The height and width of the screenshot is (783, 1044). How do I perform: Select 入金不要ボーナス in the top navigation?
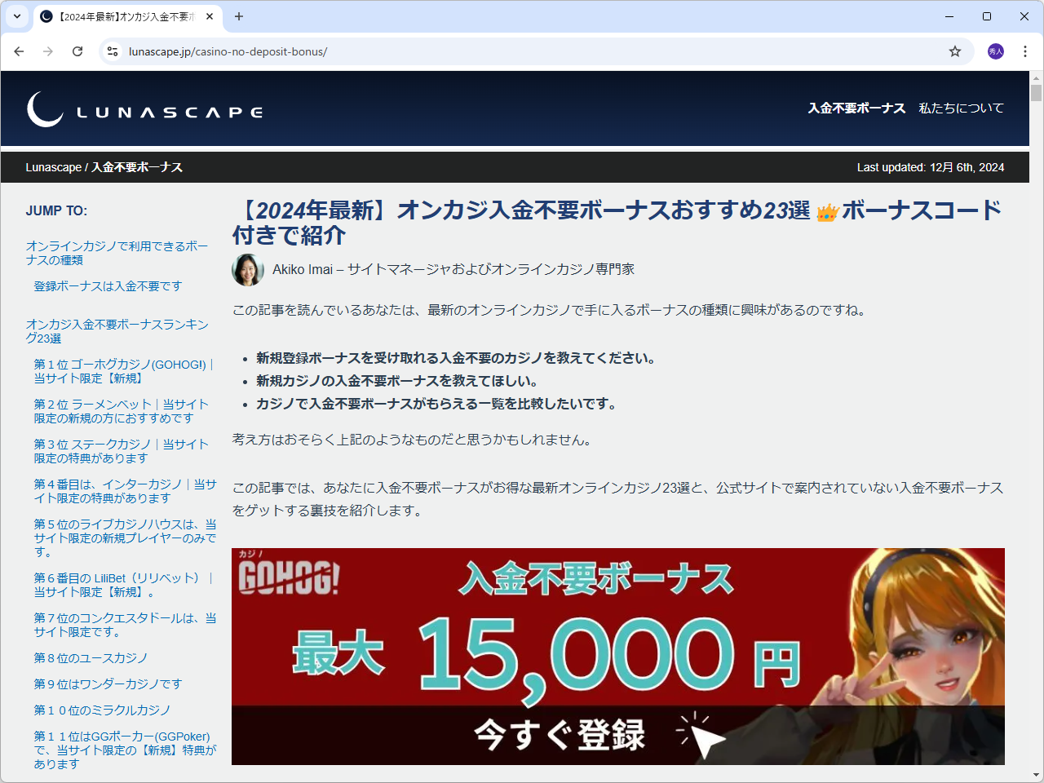point(856,108)
